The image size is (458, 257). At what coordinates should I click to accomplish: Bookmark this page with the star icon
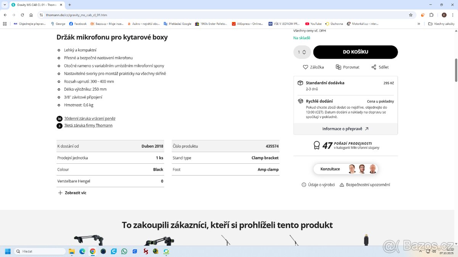click(411, 15)
